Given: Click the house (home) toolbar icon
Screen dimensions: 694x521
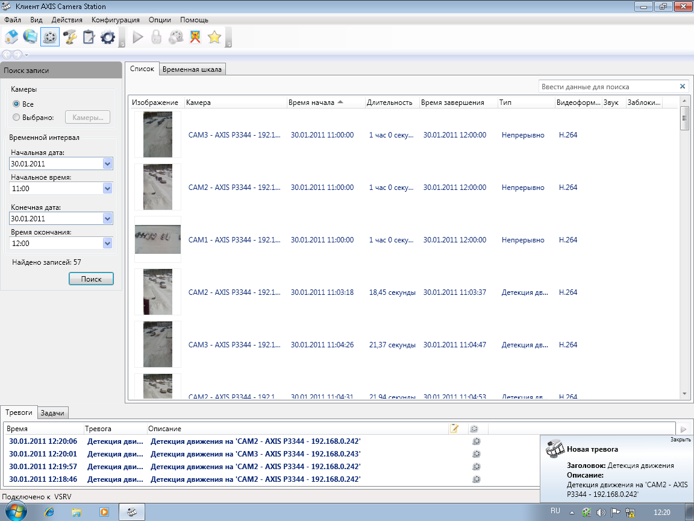Looking at the screenshot, I should tap(11, 37).
